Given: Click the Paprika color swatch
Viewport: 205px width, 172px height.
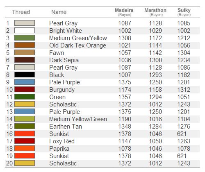Looking at the screenshot, I should tap(25, 148).
